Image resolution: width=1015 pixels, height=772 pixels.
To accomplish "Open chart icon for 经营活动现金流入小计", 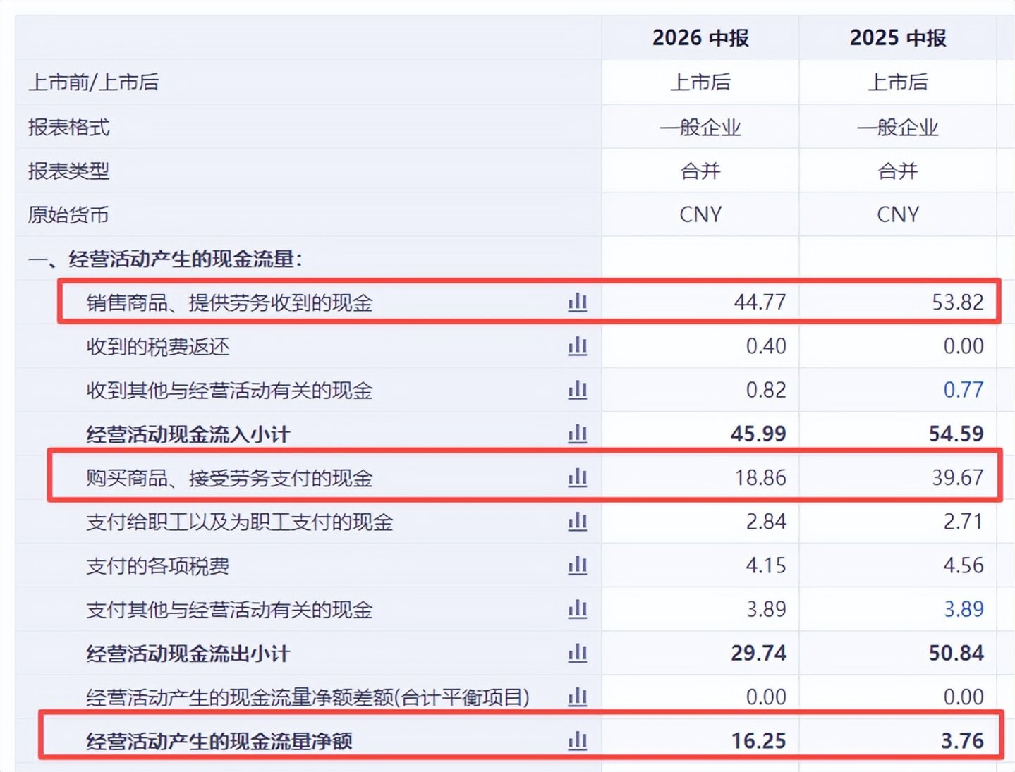I will (x=578, y=433).
